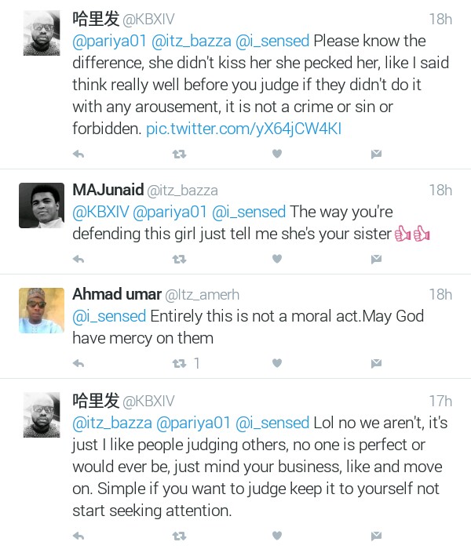The image size is (471, 549).
Task: Like the first KBXIV tweet
Action: pos(276,155)
